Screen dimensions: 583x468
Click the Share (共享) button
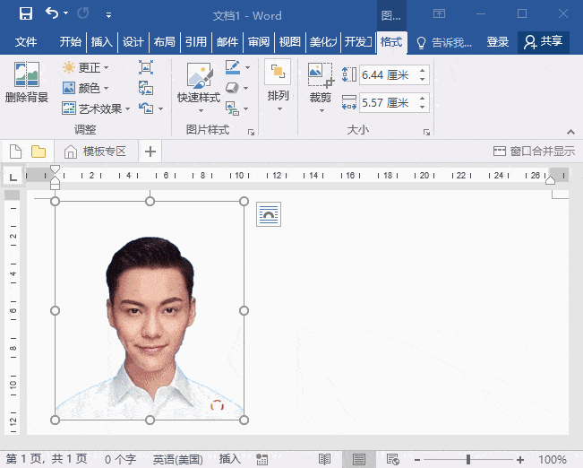coord(544,42)
